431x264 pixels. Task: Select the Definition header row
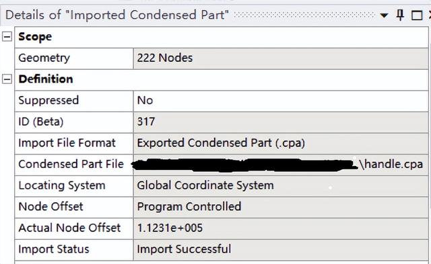222,79
